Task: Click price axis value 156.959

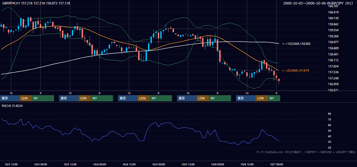Action: click(x=333, y=84)
